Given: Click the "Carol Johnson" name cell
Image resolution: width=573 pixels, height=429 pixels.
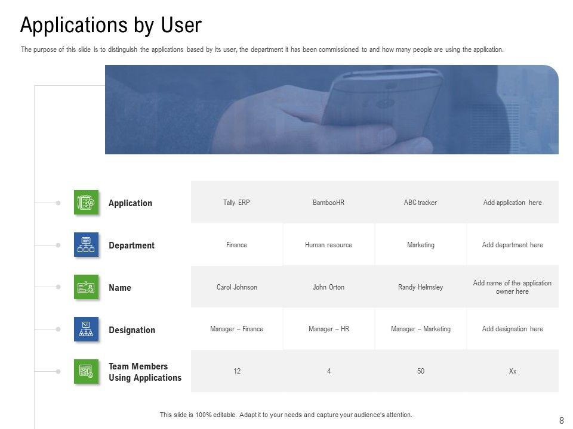Looking at the screenshot, I should point(236,287).
